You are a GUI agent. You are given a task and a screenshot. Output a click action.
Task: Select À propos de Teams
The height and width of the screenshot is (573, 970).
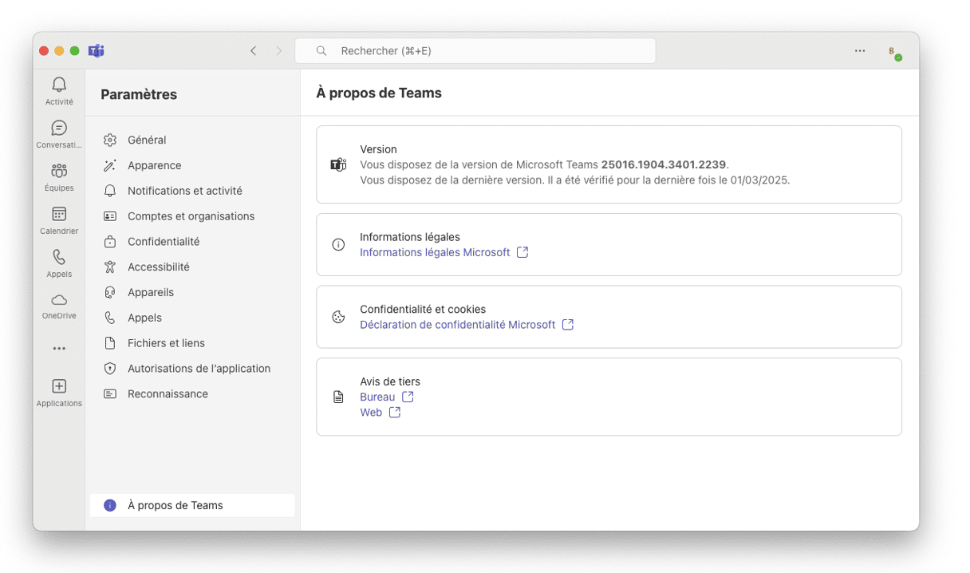[192, 505]
